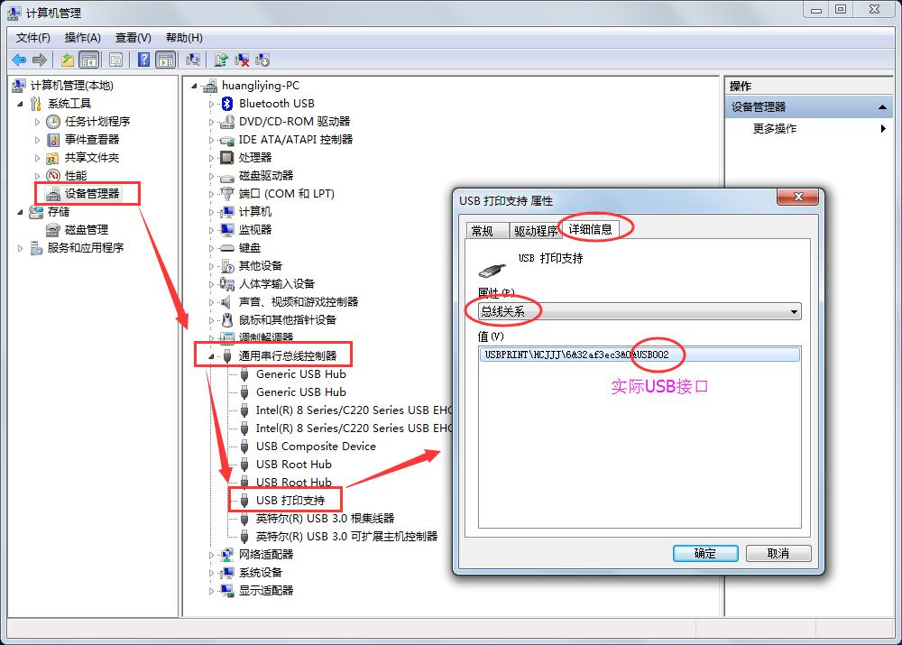This screenshot has width=902, height=645.
Task: Expand the 网络适配器 tree node
Action: (x=212, y=555)
